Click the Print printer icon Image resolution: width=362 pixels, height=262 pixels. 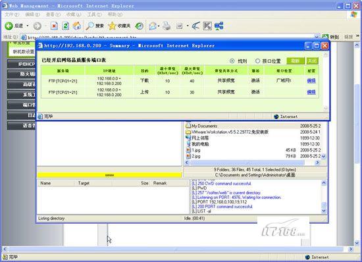pos(167,26)
